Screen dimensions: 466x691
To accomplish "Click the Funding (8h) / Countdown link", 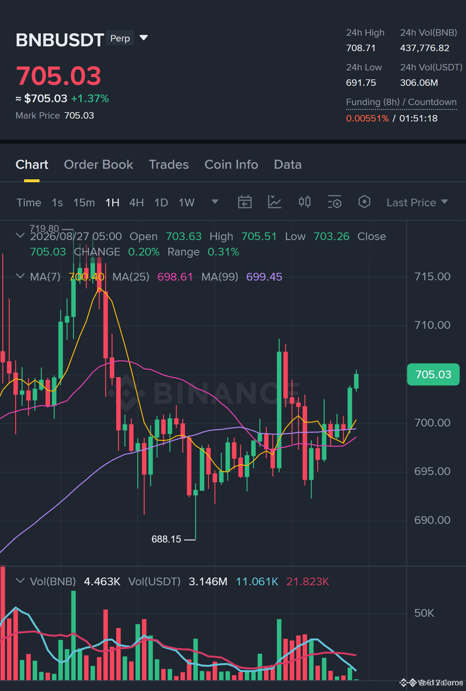I will click(x=401, y=102).
